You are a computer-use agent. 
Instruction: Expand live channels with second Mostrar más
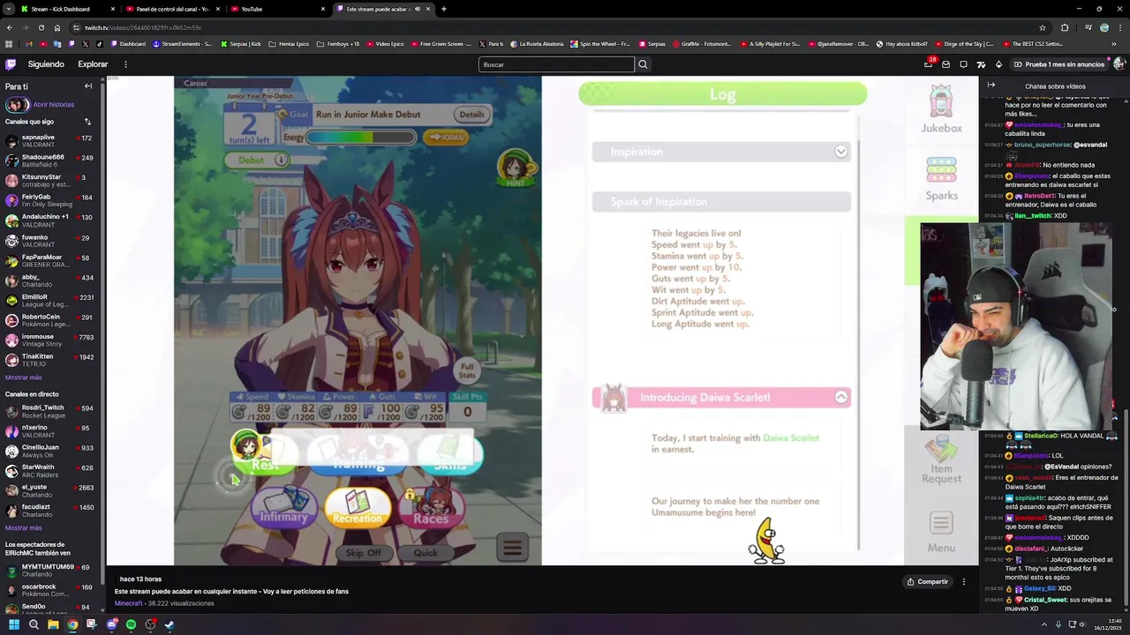tap(23, 527)
